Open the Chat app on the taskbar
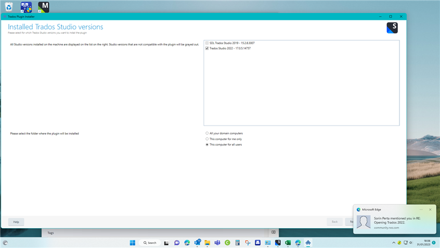Image resolution: width=440 pixels, height=248 pixels. click(x=177, y=243)
